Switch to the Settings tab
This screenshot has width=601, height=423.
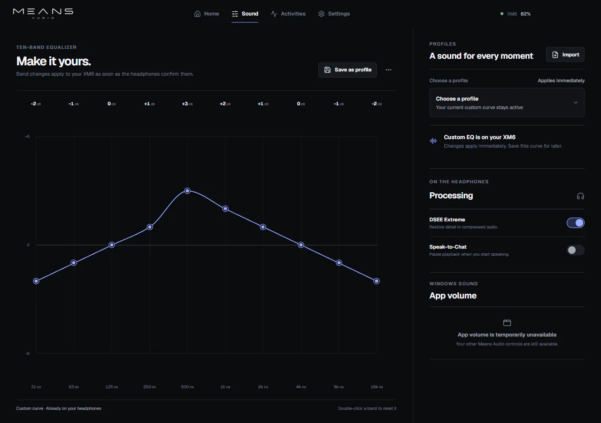coord(334,14)
